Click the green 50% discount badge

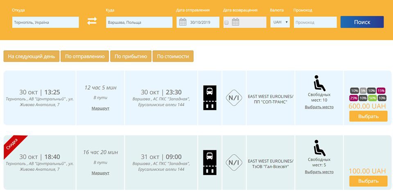tap(372, 98)
